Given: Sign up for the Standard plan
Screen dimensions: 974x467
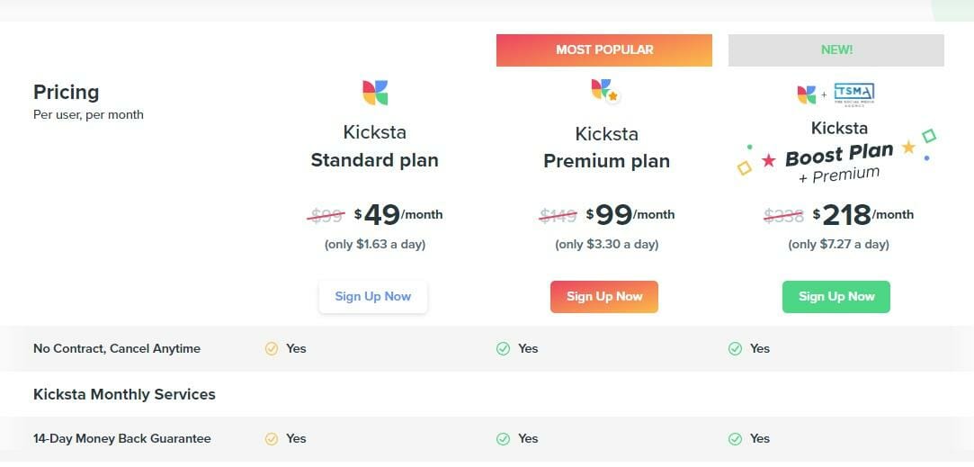Looking at the screenshot, I should (373, 297).
